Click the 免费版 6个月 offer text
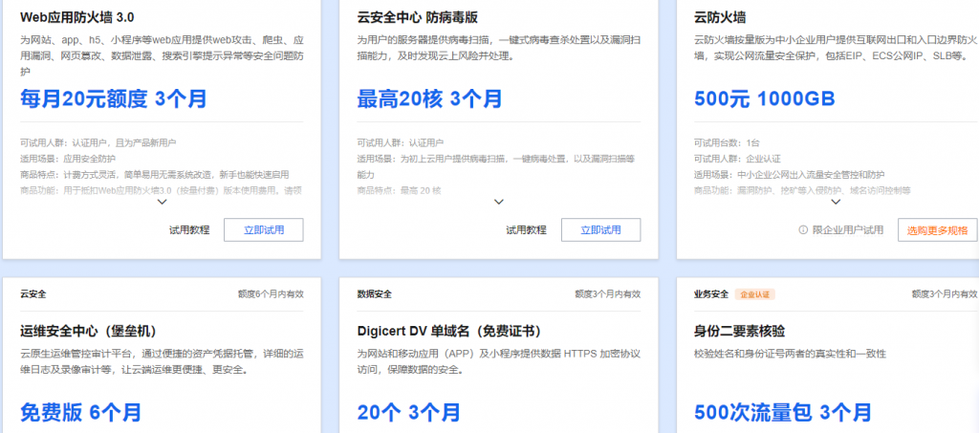The width and height of the screenshot is (979, 433). coord(80,413)
